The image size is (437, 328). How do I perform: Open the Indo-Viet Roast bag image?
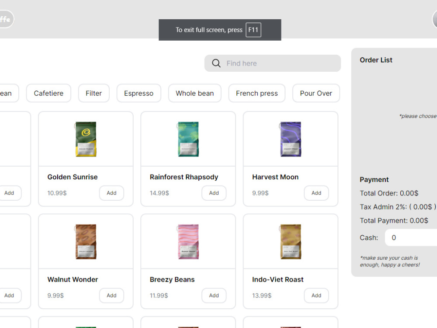[291, 241]
